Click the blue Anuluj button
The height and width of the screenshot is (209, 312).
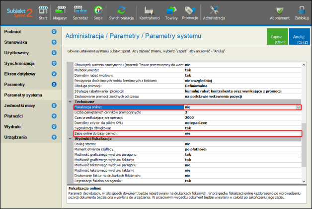coord(300,36)
